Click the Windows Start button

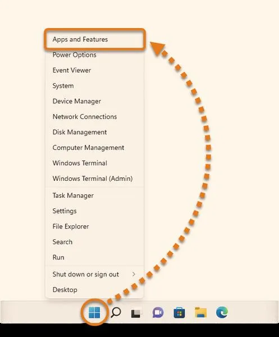coord(94,312)
